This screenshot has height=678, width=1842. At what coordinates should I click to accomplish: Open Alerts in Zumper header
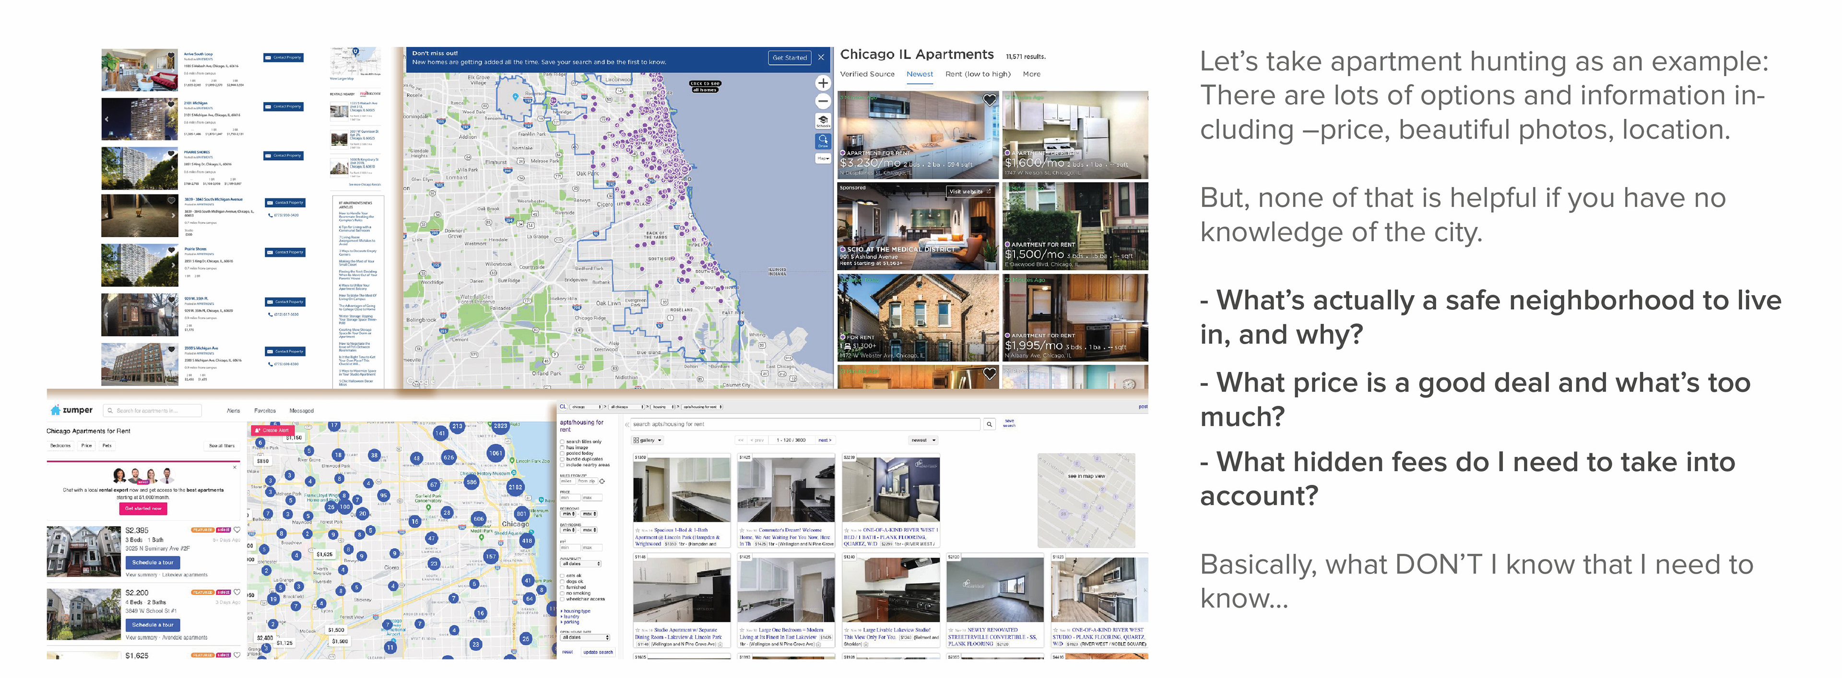click(x=234, y=411)
